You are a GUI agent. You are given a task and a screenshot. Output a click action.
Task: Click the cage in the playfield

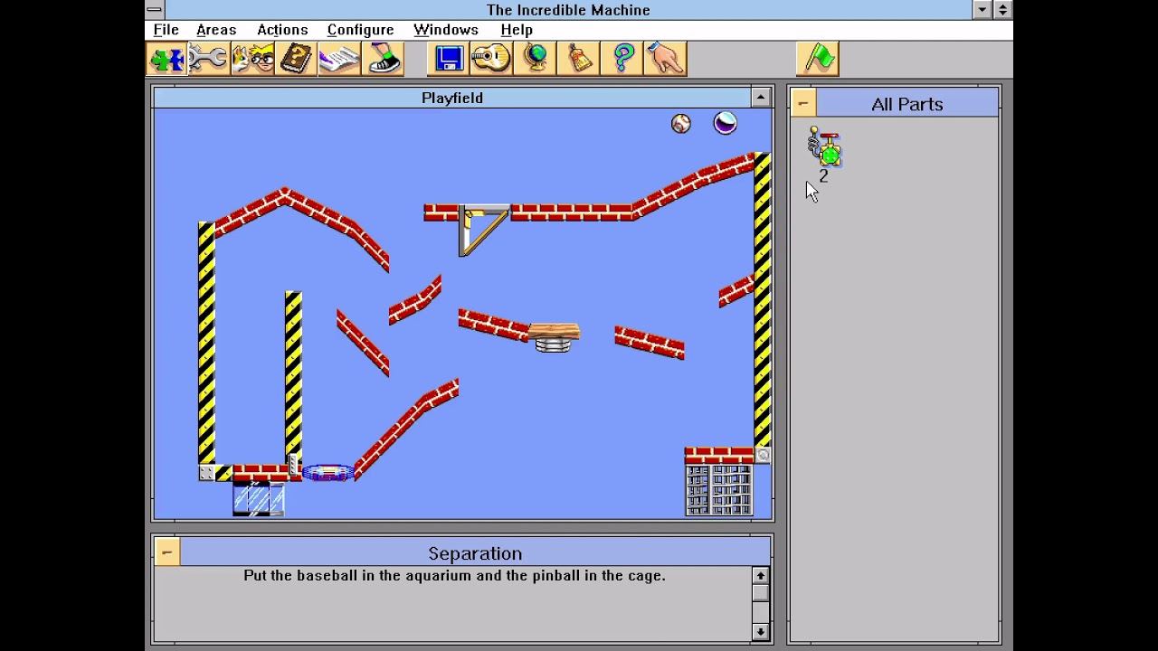point(719,489)
